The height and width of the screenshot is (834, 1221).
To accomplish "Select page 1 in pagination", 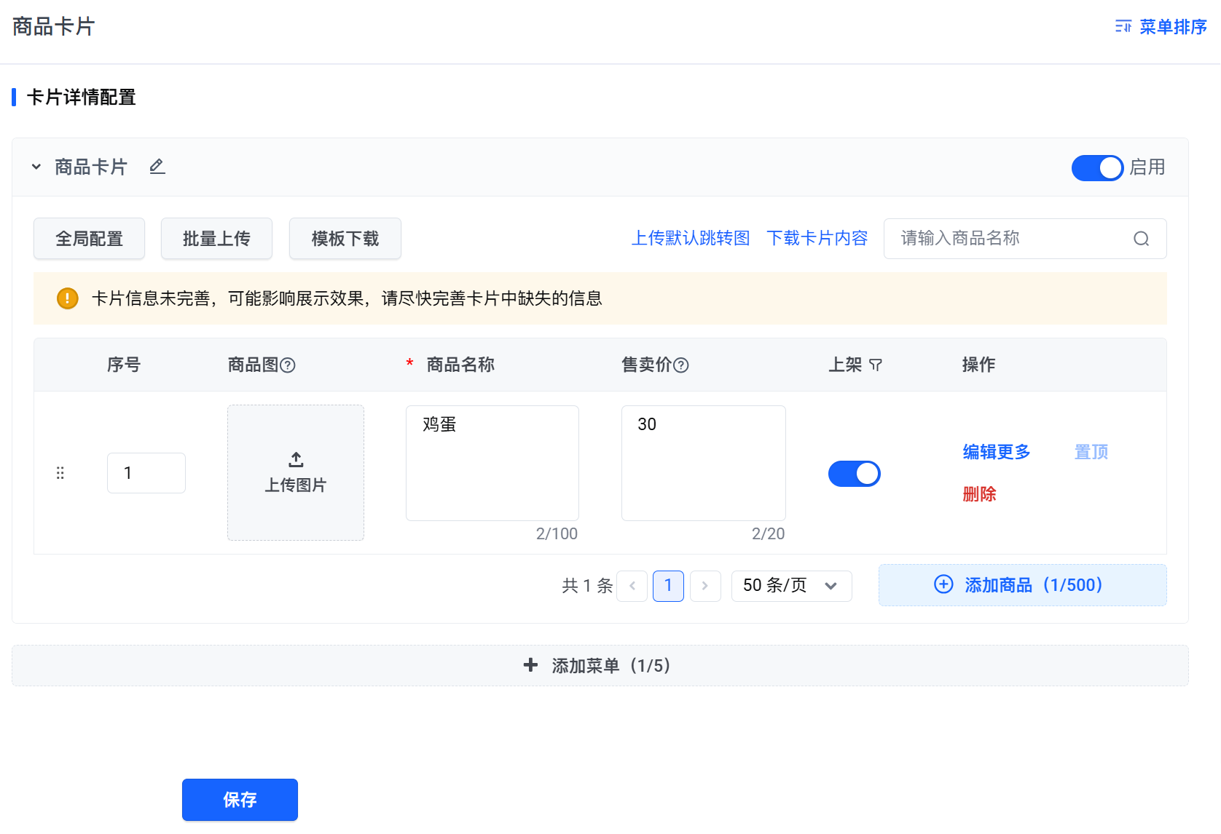I will coord(668,586).
